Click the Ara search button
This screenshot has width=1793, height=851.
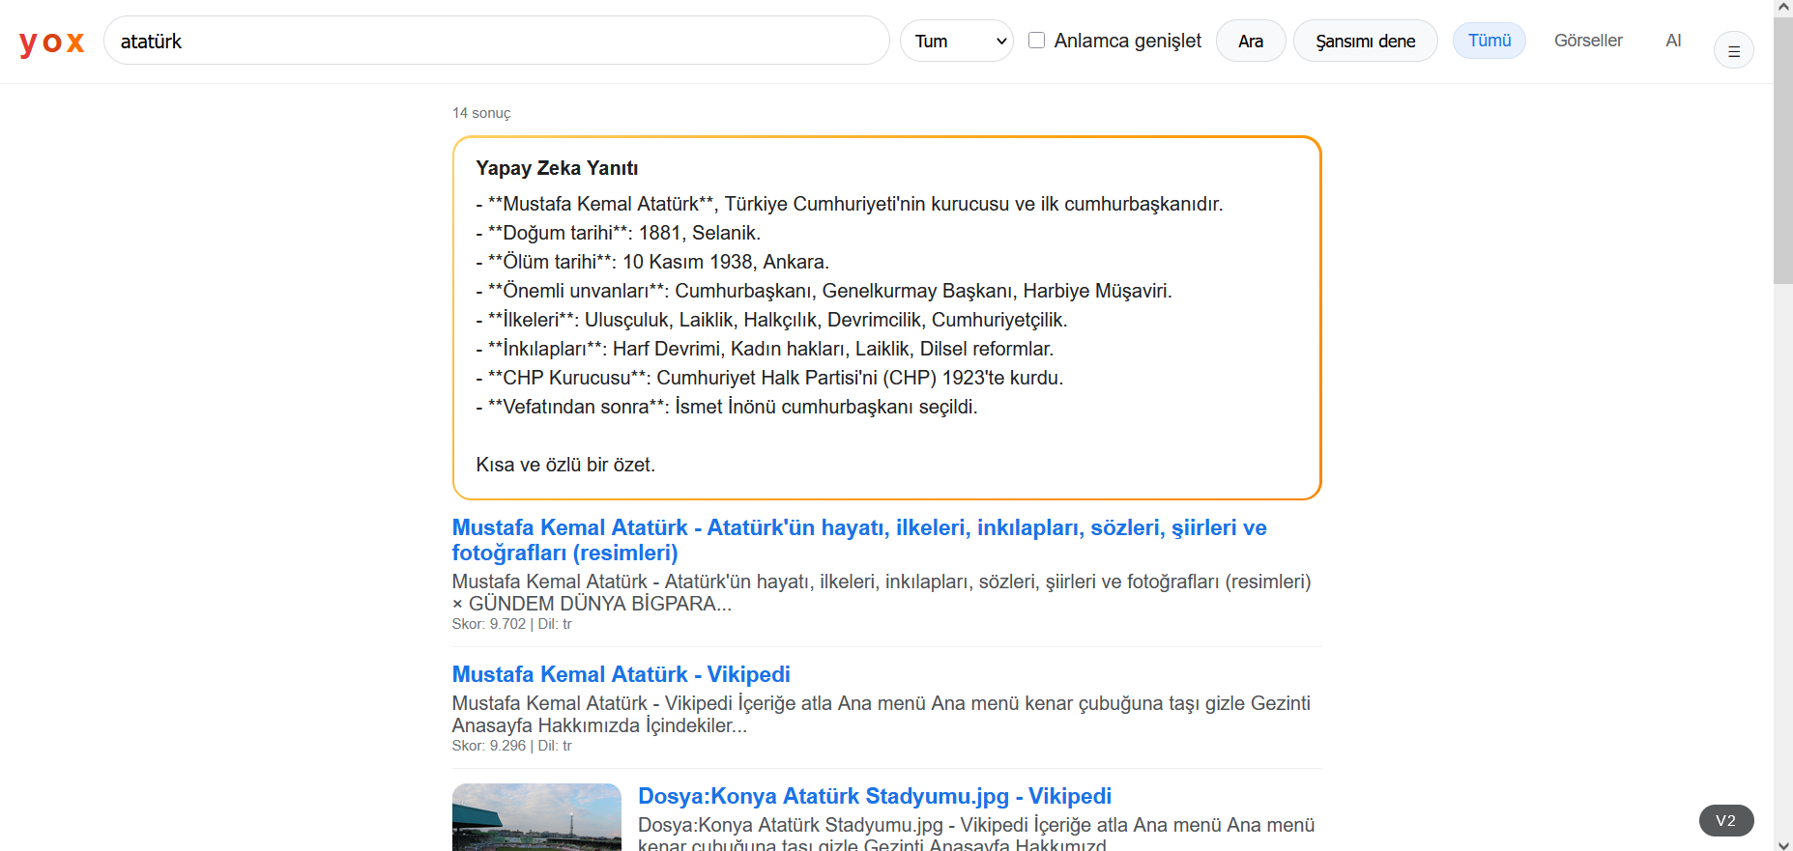point(1251,41)
